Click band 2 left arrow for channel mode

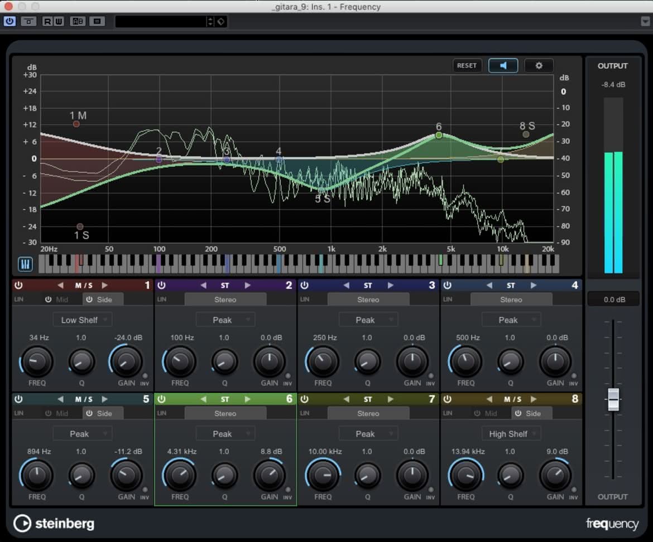204,285
